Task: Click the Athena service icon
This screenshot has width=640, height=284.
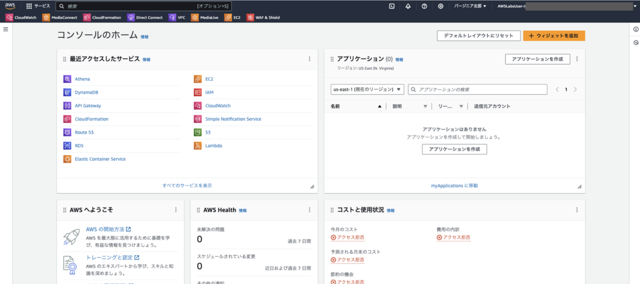Action: pos(67,79)
